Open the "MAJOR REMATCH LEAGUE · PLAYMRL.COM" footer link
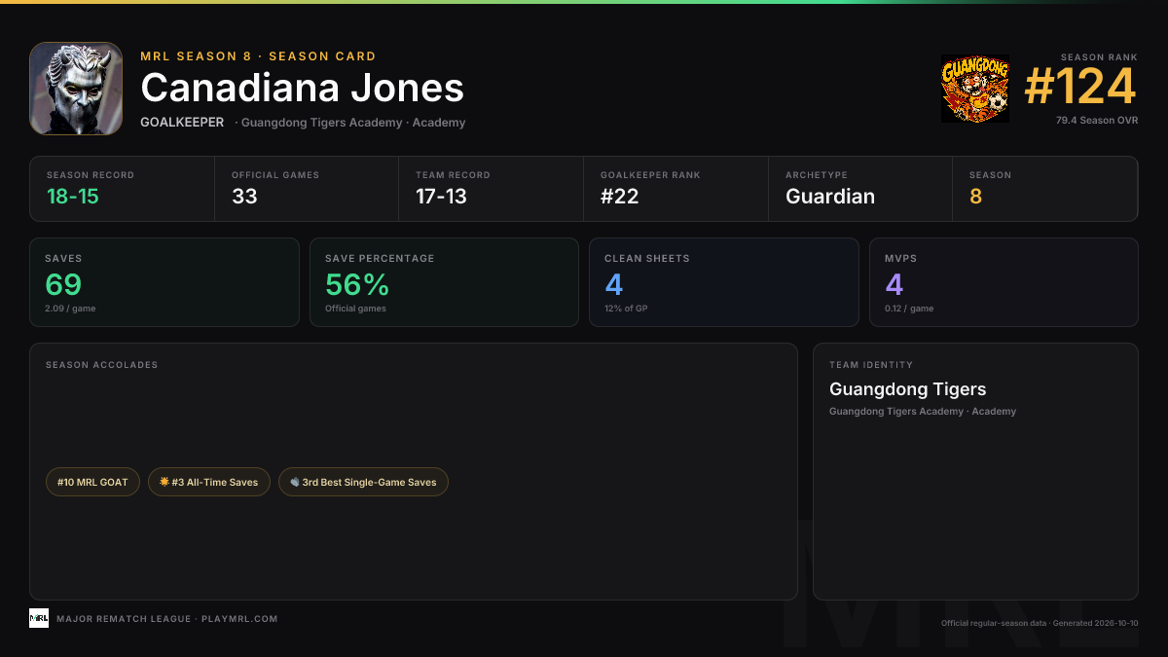Screen dimensions: 1168x657 point(167,619)
